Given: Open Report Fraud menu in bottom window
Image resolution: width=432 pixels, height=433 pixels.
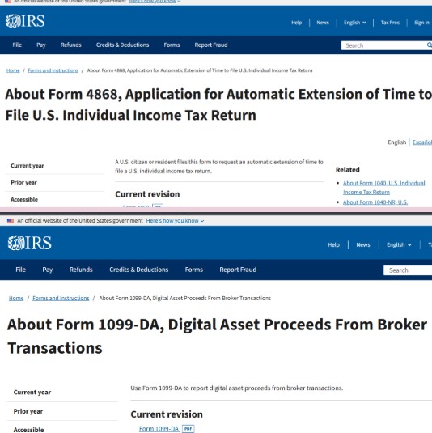Looking at the screenshot, I should pyautogui.click(x=238, y=270).
